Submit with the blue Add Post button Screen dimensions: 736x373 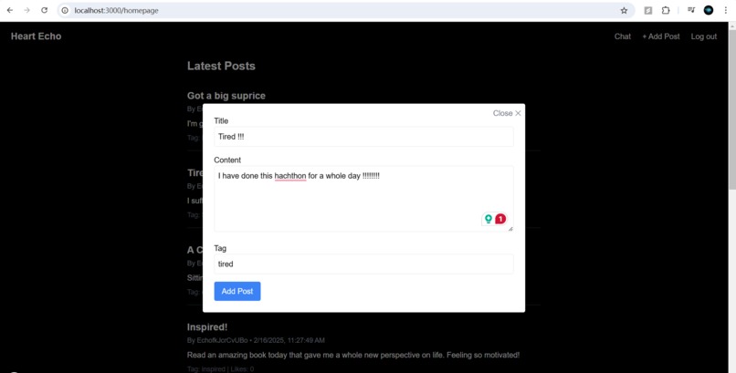click(237, 292)
